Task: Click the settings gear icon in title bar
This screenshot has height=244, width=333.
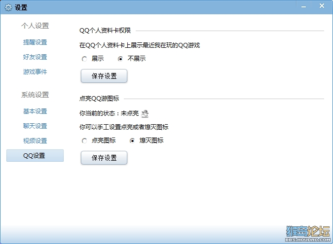Action: (x=8, y=7)
